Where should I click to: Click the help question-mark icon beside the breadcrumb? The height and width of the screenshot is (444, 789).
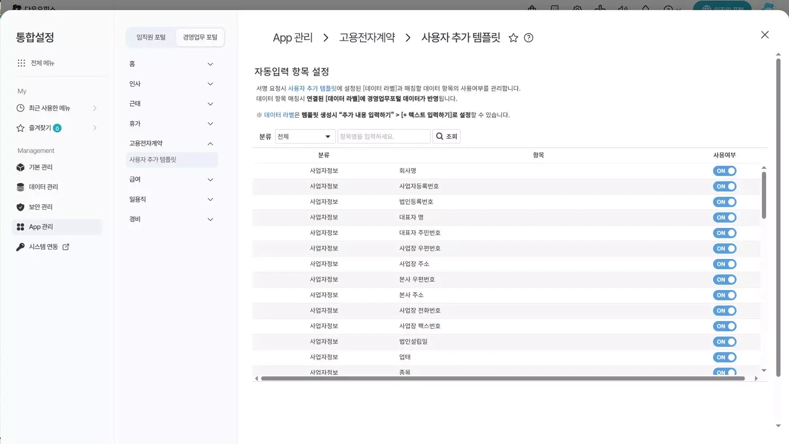529,37
